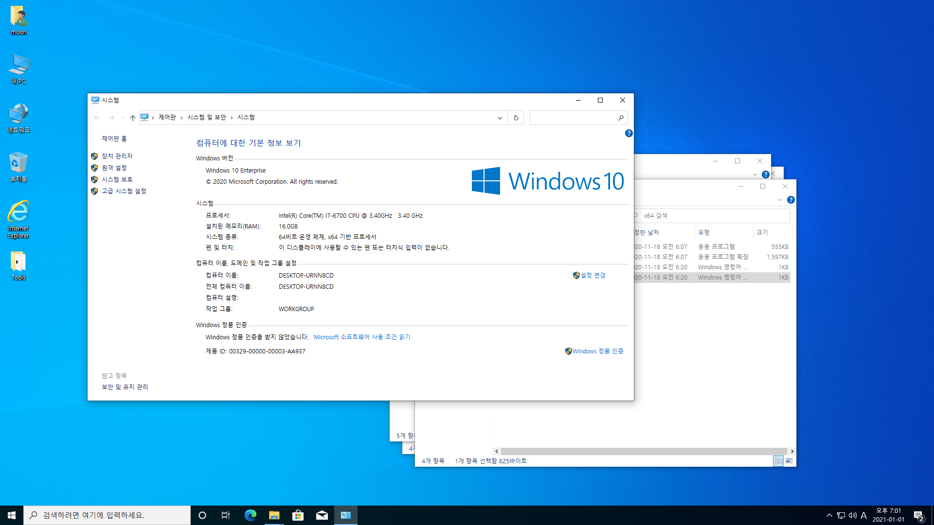This screenshot has height=525, width=934.
Task: Open Microsoft Store from taskbar
Action: tap(298, 515)
